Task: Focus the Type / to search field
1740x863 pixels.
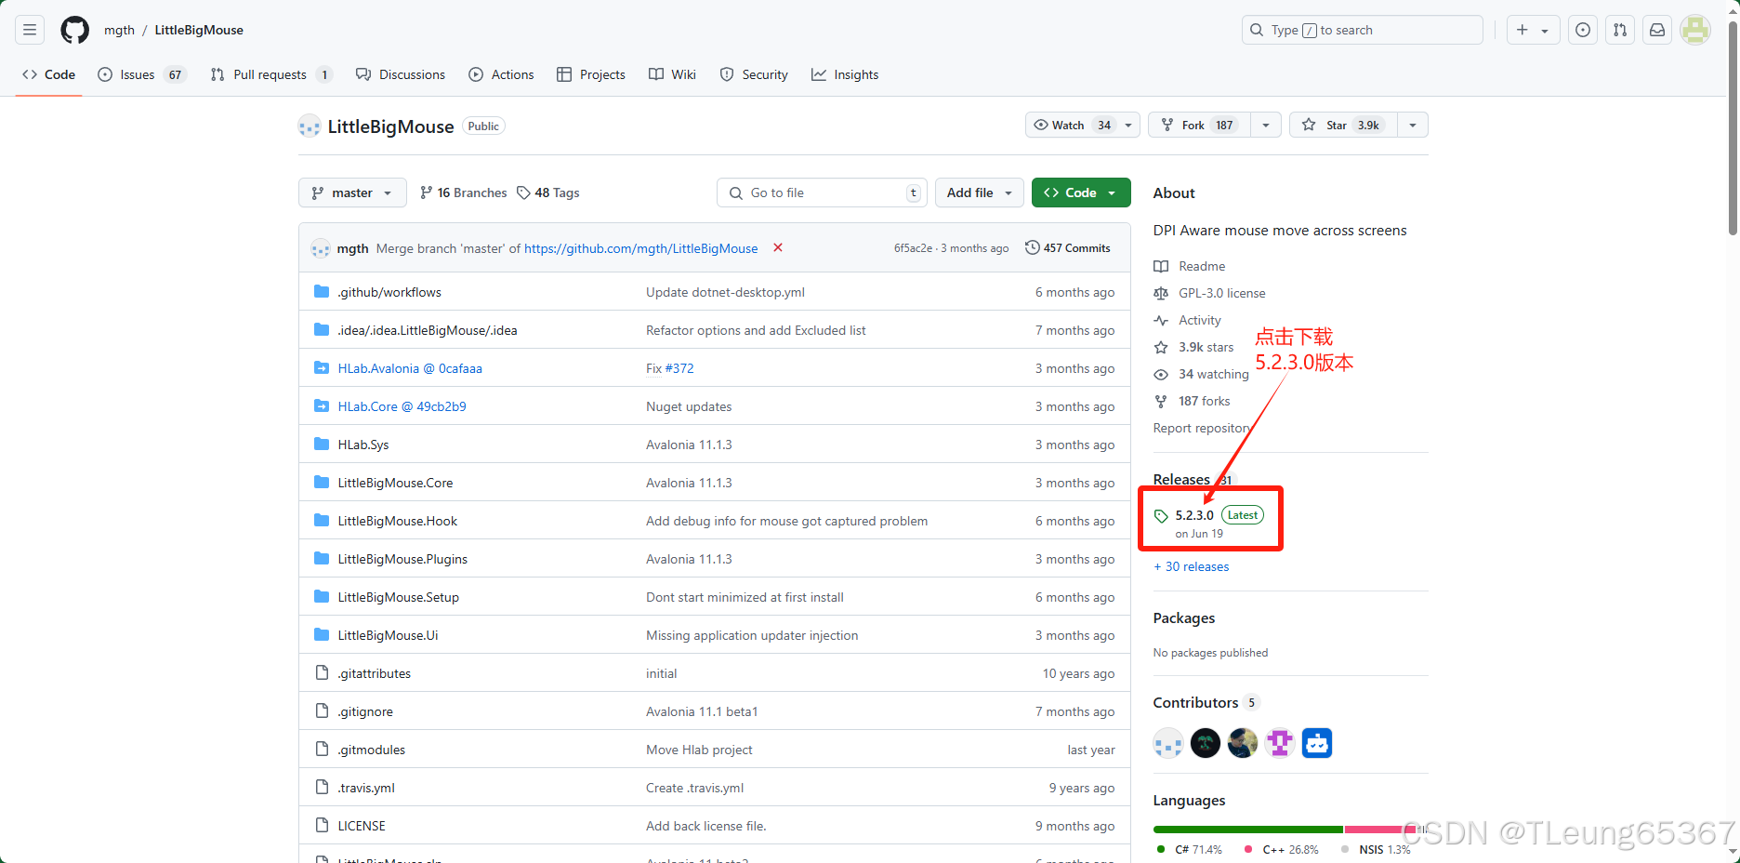Action: [1362, 30]
